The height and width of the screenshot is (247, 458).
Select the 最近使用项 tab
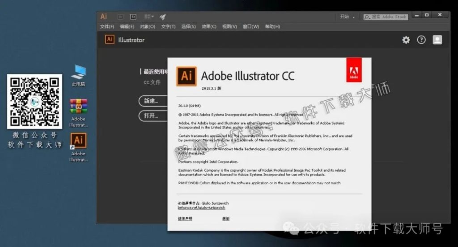click(x=155, y=72)
